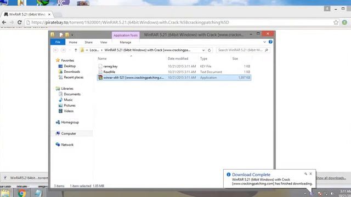The image size is (351, 197).
Task: Click the Chrome address bar URL
Action: [130, 22]
